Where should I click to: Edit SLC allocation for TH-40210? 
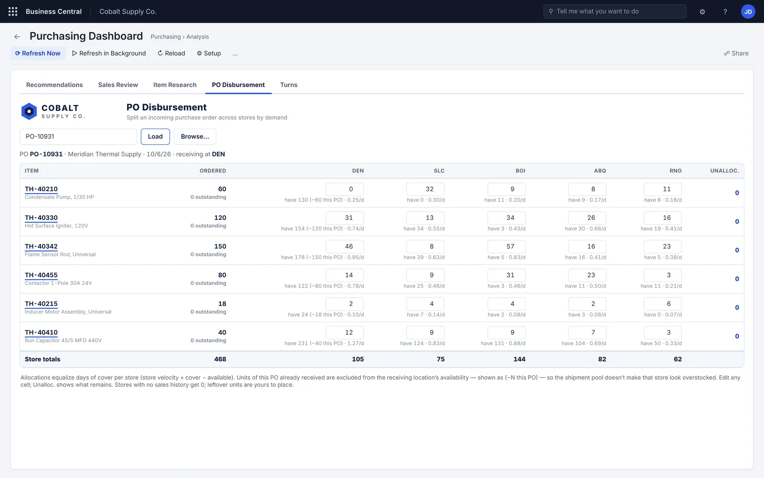pos(425,189)
